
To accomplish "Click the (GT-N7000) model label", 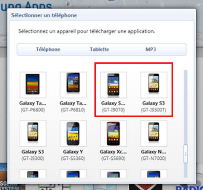I will pyautogui.click(x=153, y=158).
